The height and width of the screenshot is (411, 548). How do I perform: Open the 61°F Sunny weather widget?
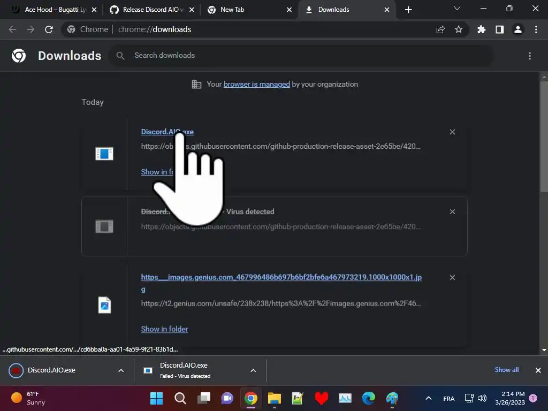click(x=29, y=398)
